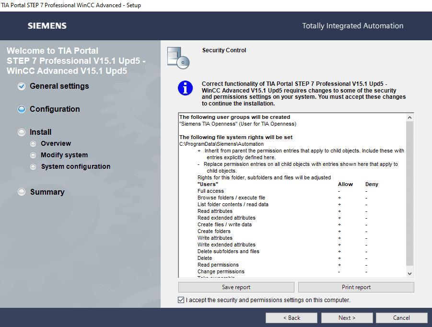Click the Read extended attributes row
This screenshot has width=432, height=327.
pyautogui.click(x=282, y=218)
